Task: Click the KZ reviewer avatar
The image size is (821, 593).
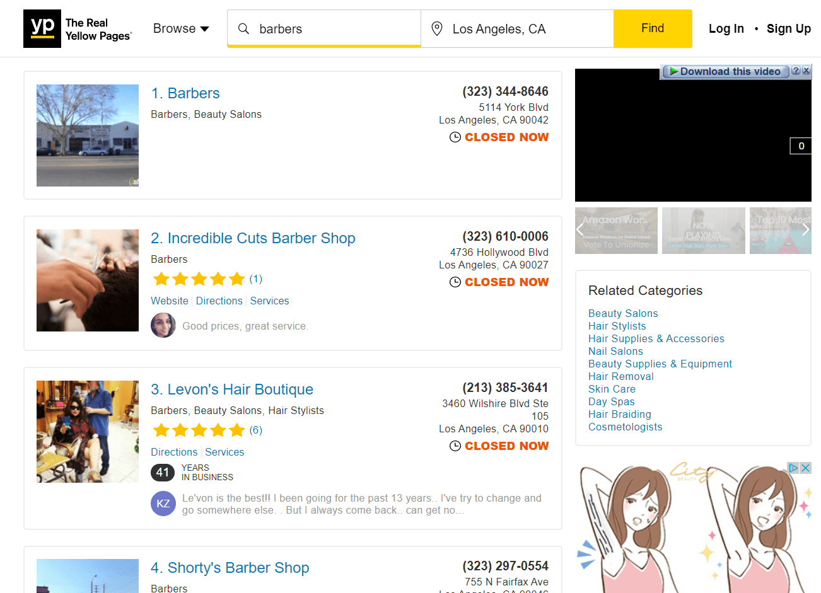Action: click(163, 504)
